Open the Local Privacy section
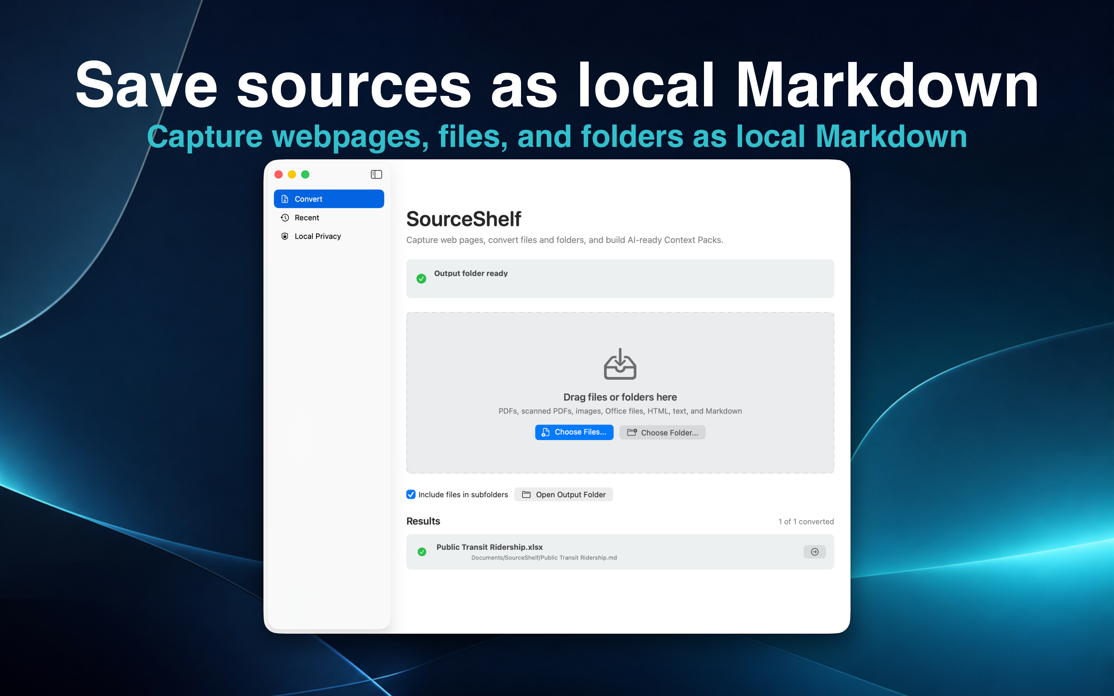Image resolution: width=1114 pixels, height=696 pixels. pos(329,236)
